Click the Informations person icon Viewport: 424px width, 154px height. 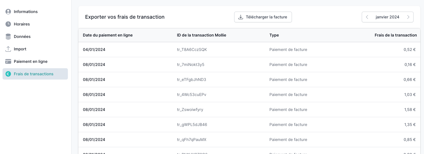(x=8, y=12)
